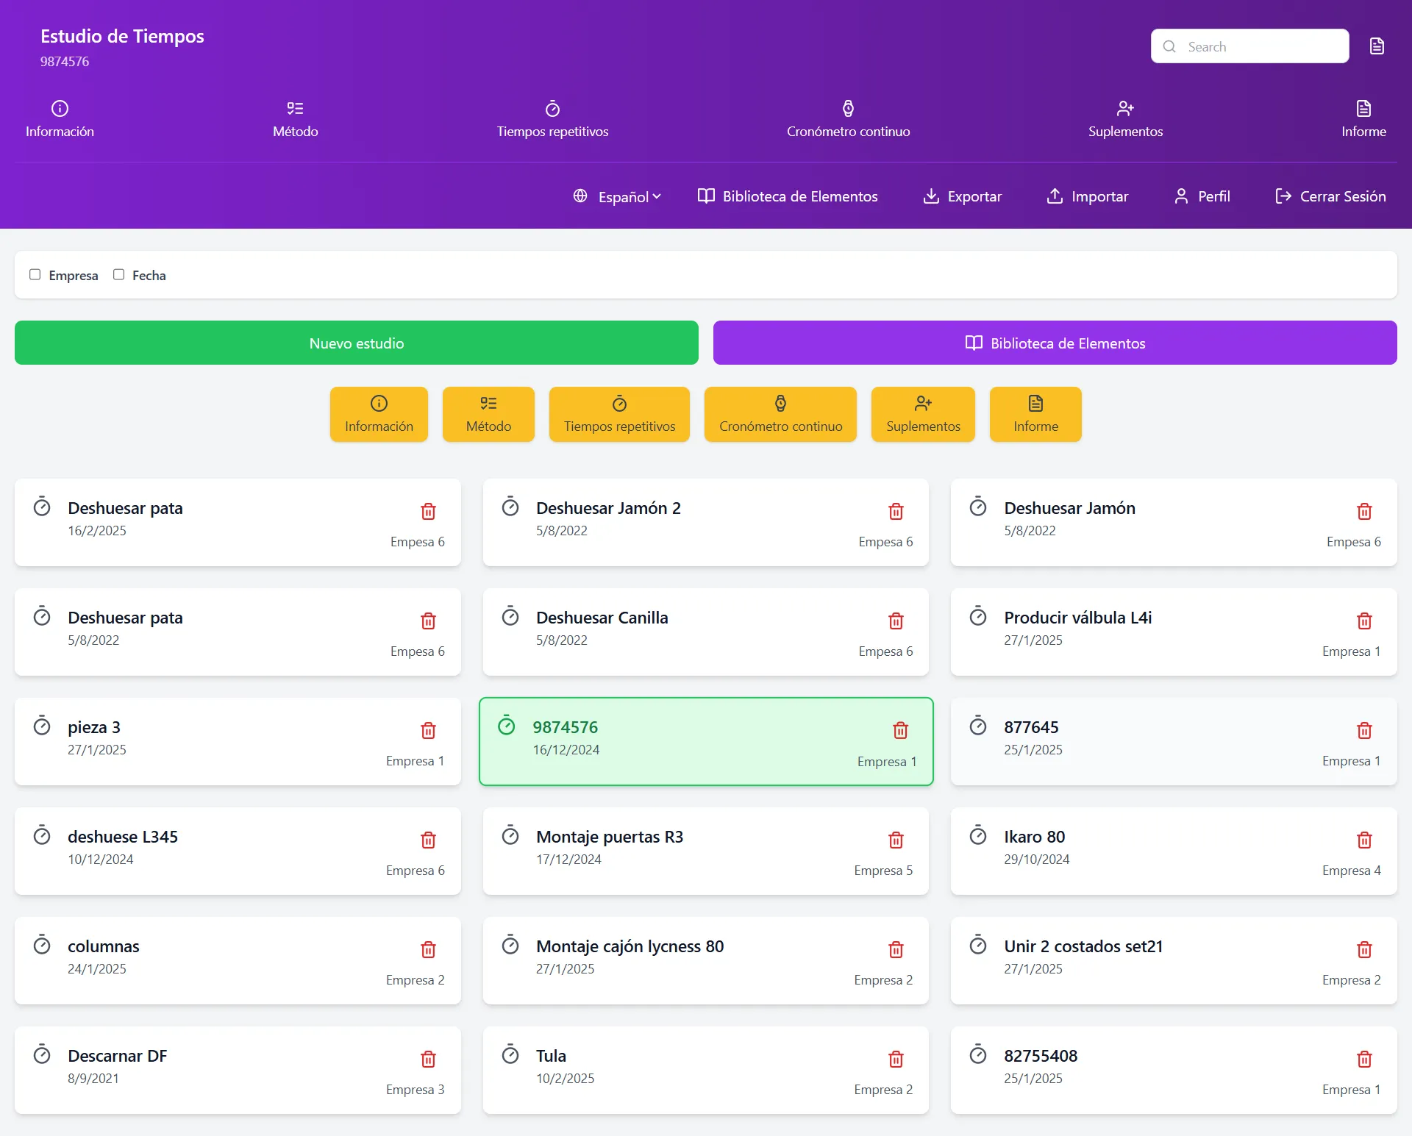This screenshot has width=1412, height=1136.
Task: Open the purple Biblioteca de Elementos button
Action: 1055,343
